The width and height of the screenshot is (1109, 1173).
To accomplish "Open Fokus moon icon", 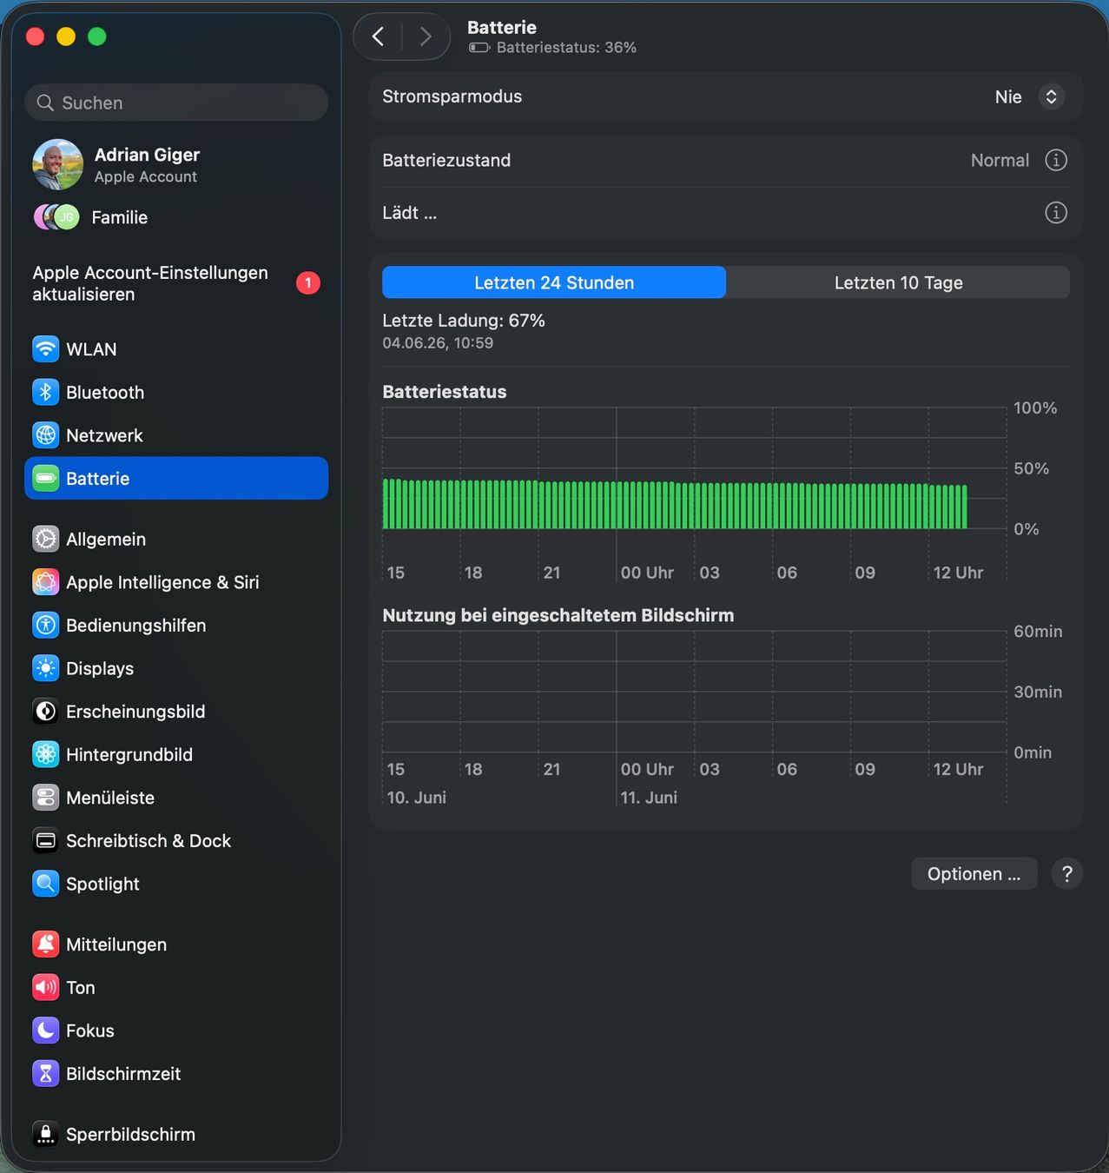I will pyautogui.click(x=46, y=1031).
